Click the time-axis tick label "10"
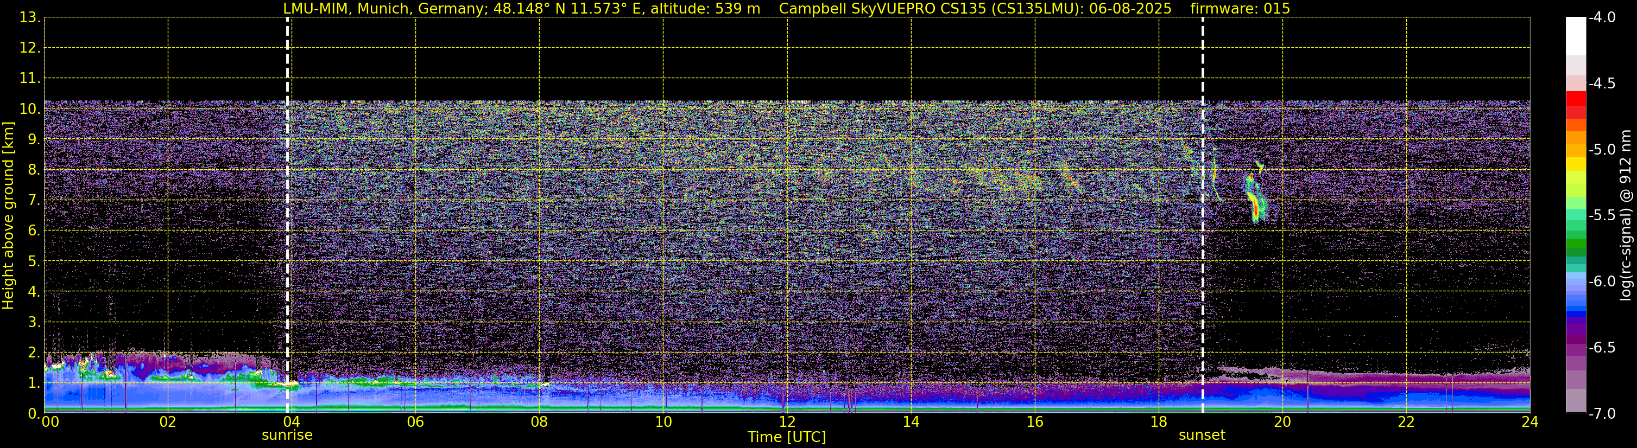1637x448 pixels. pos(663,423)
